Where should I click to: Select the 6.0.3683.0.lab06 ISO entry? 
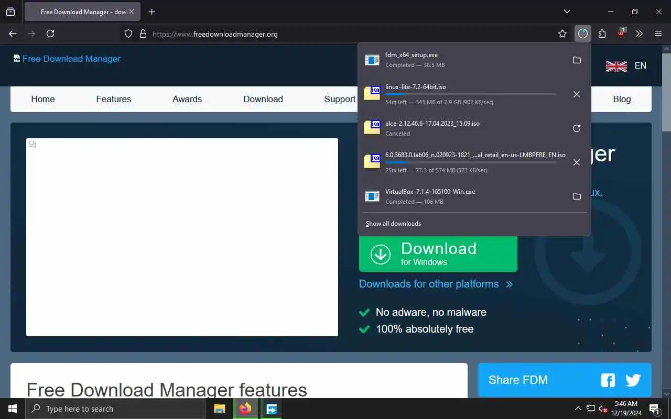(x=462, y=162)
